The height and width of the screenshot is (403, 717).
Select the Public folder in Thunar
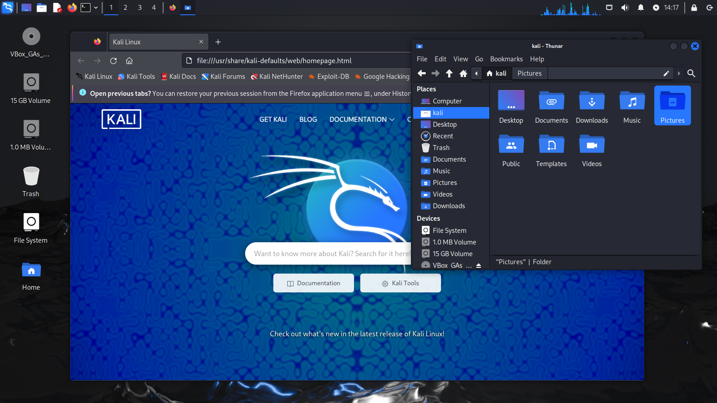click(511, 150)
